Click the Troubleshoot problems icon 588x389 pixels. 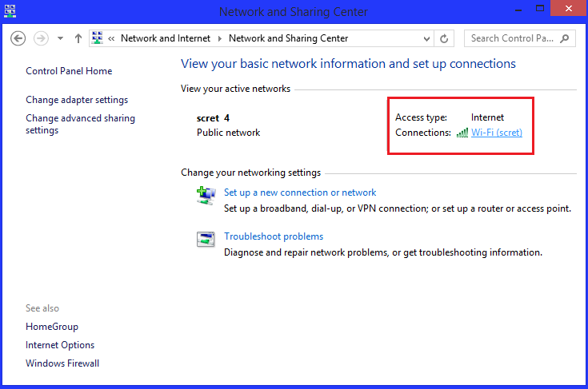click(x=206, y=240)
